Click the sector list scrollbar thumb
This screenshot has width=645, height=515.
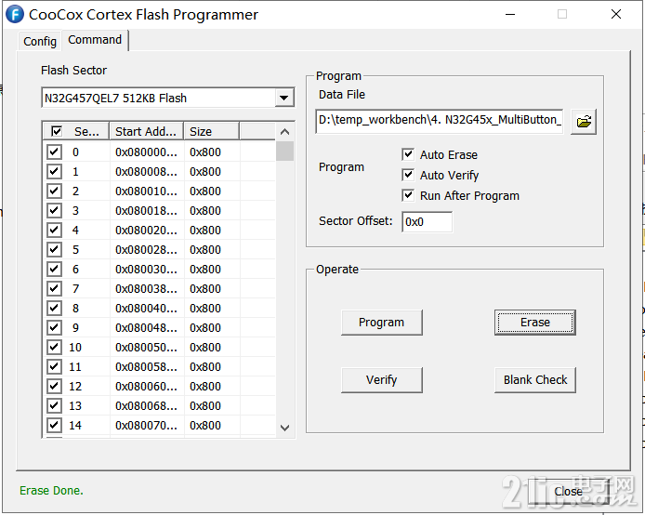[x=284, y=151]
